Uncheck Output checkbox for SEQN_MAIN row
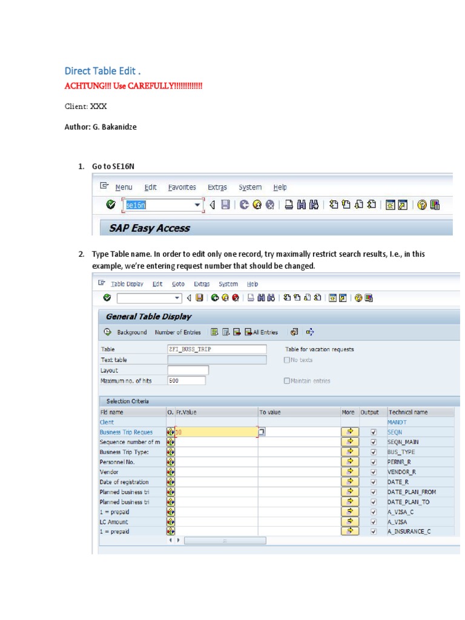 coord(373,442)
